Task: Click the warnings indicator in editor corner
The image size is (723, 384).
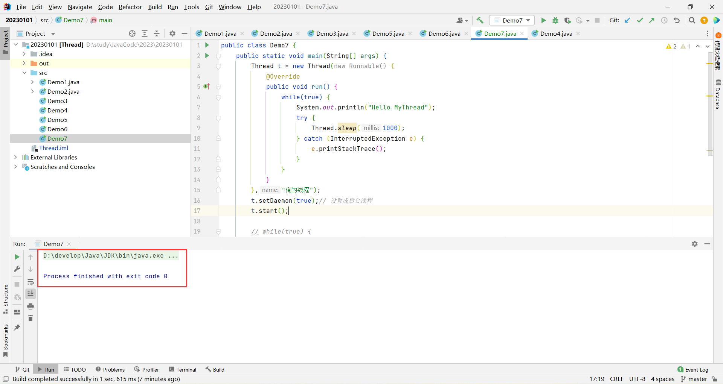Action: tap(678, 46)
